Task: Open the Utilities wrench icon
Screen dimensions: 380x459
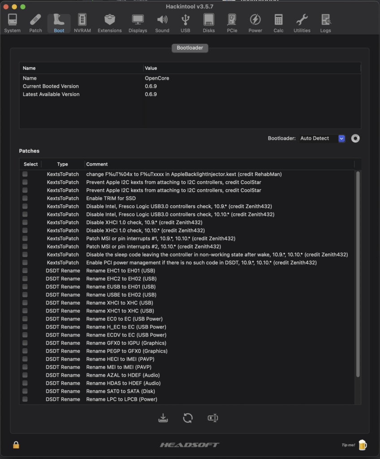Action: point(302,23)
